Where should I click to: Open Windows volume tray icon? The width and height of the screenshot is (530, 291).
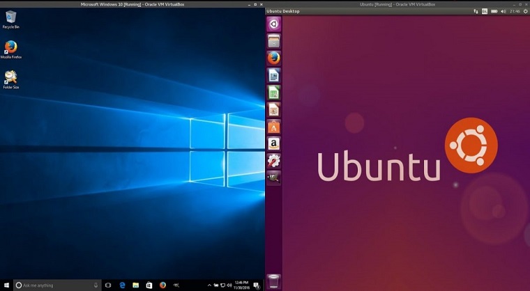(x=229, y=285)
